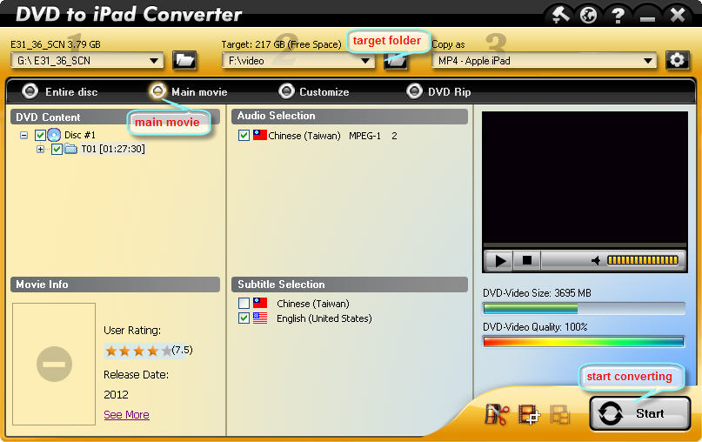Image resolution: width=702 pixels, height=442 pixels.
Task: Open the help question mark icon
Action: [618, 15]
